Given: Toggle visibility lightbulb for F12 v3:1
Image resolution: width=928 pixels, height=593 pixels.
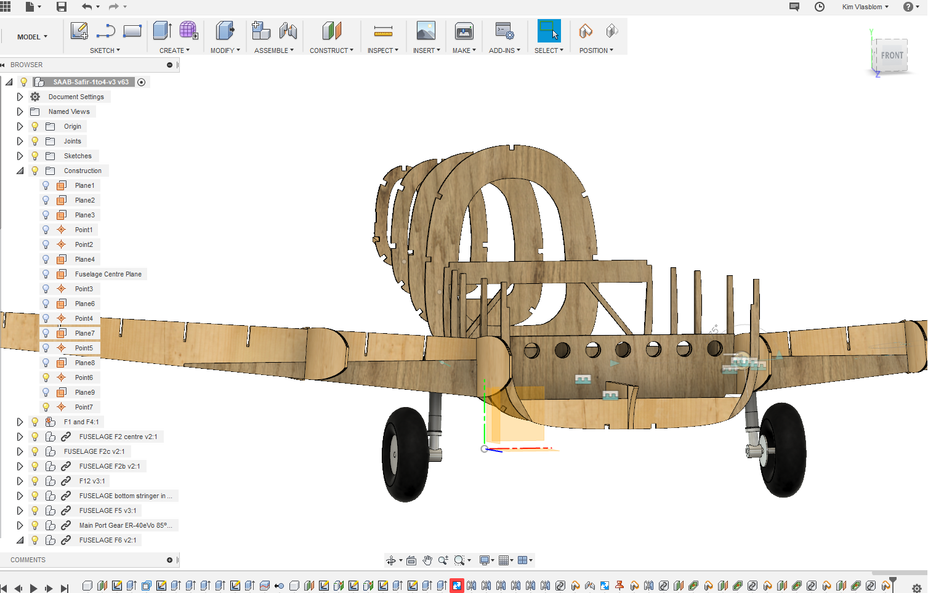Looking at the screenshot, I should click(35, 481).
